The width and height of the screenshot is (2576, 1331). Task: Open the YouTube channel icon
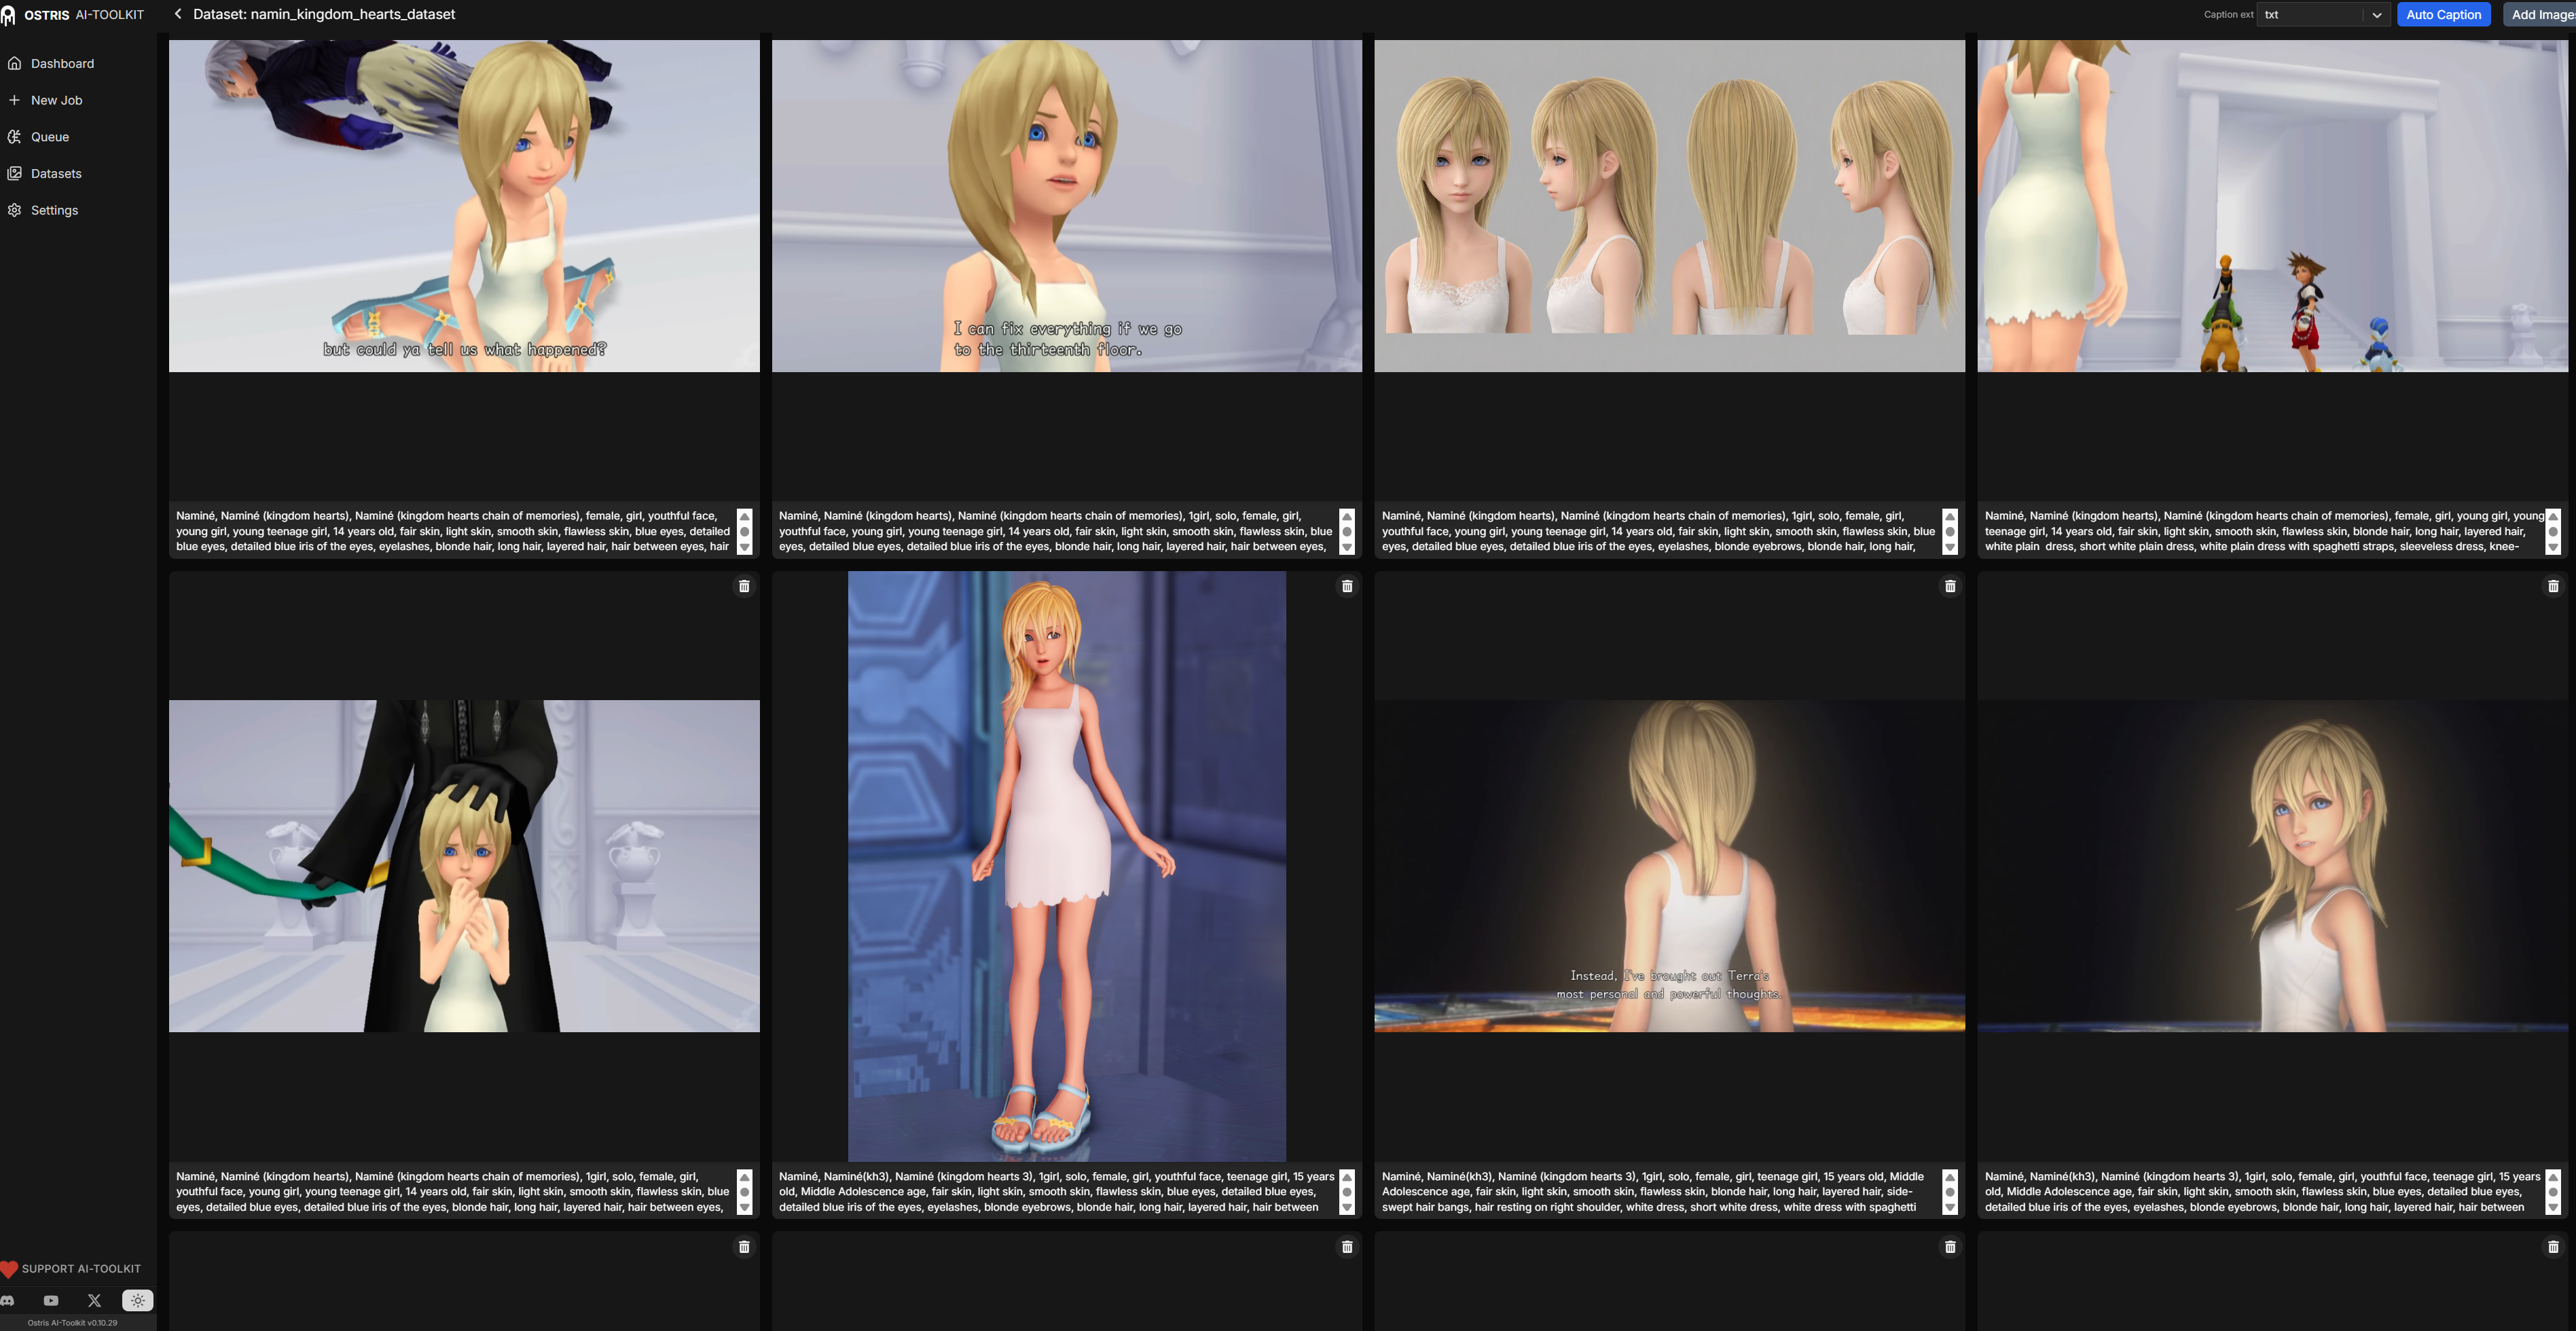51,1301
